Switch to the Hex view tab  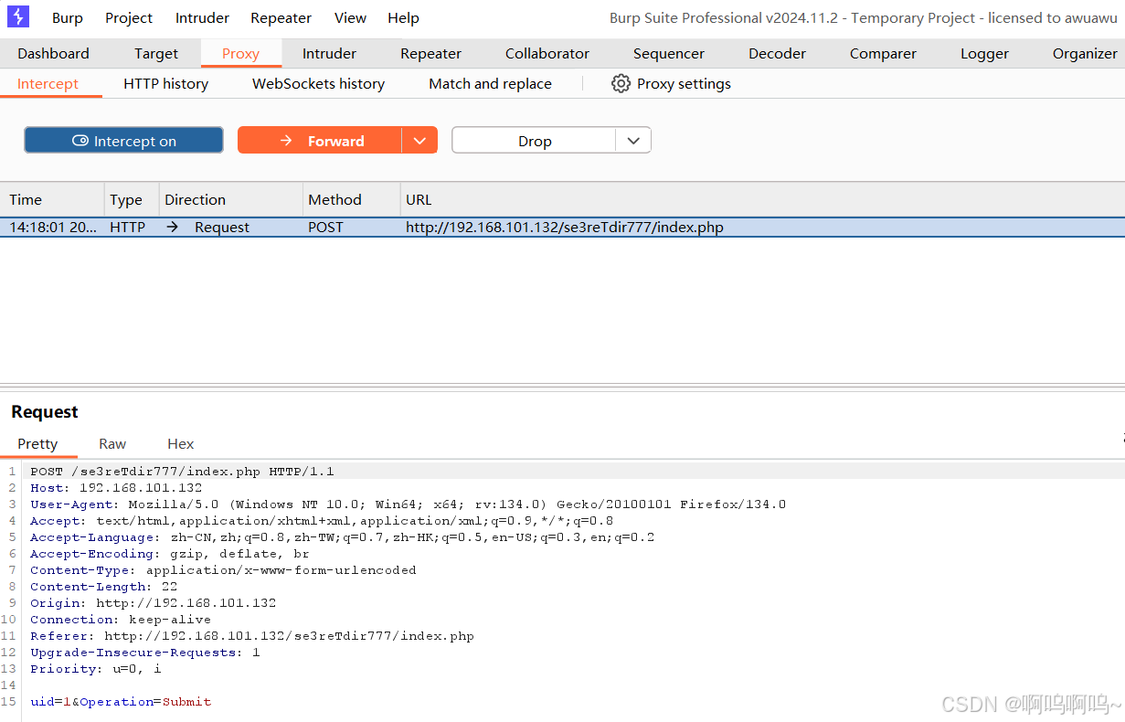(180, 444)
